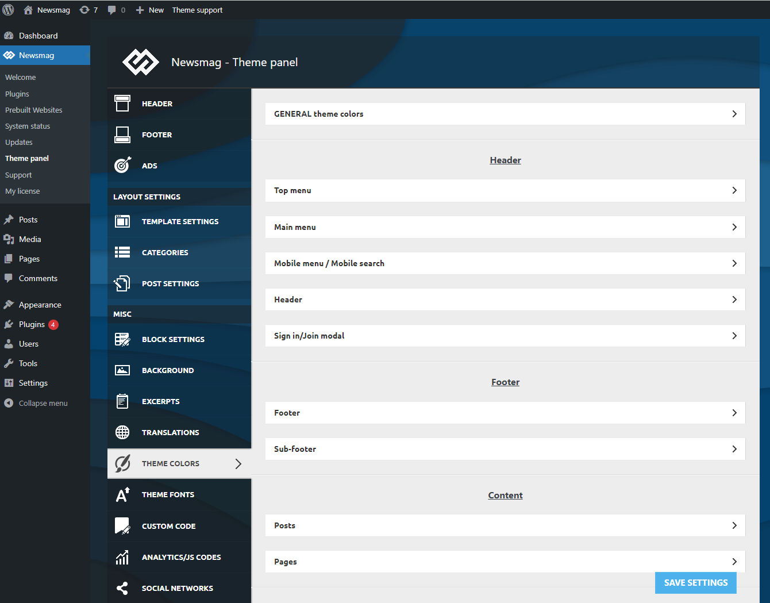Viewport: 770px width, 603px height.
Task: Open System status submenu item
Action: click(28, 126)
